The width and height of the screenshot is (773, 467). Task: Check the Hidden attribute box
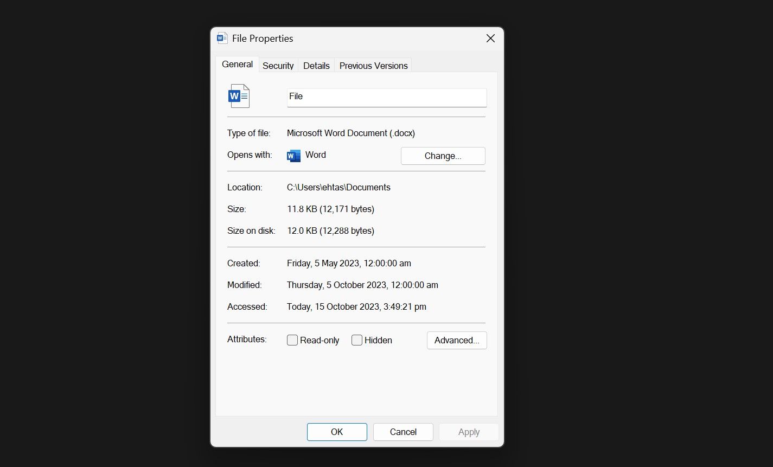pos(357,340)
